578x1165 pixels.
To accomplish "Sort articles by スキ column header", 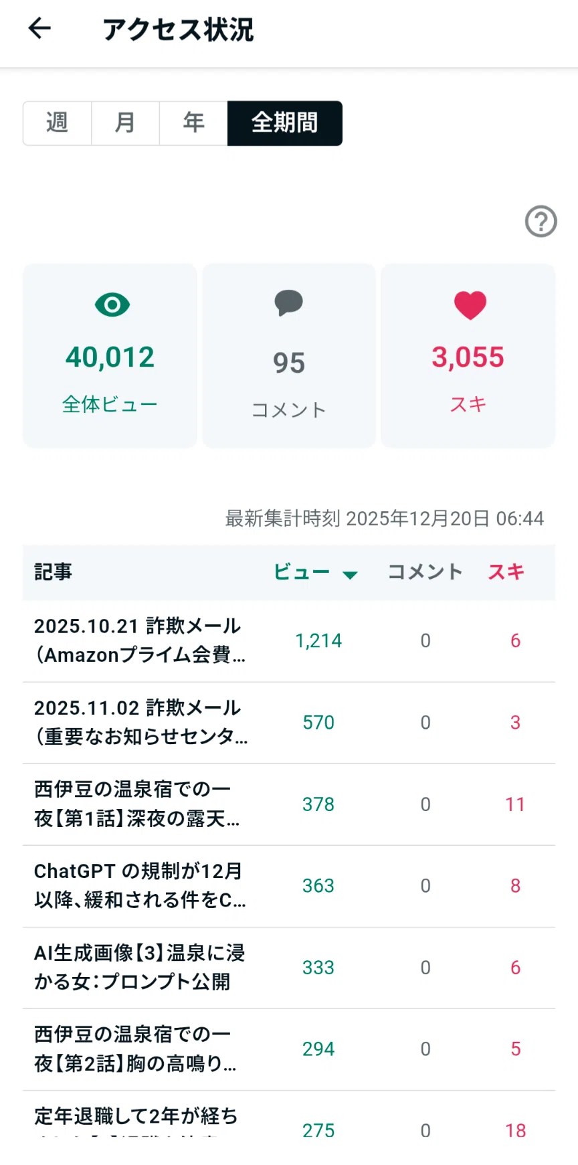I will [506, 572].
